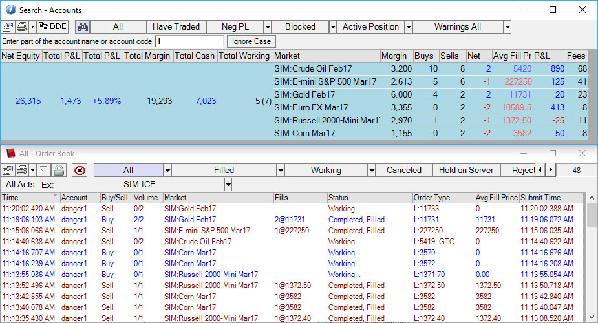The height and width of the screenshot is (323, 598).
Task: Sort by Net Equity column header
Action: [x=21, y=56]
